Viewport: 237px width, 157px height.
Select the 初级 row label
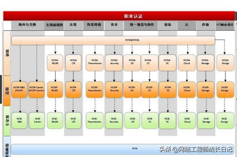pyautogui.click(x=7, y=53)
